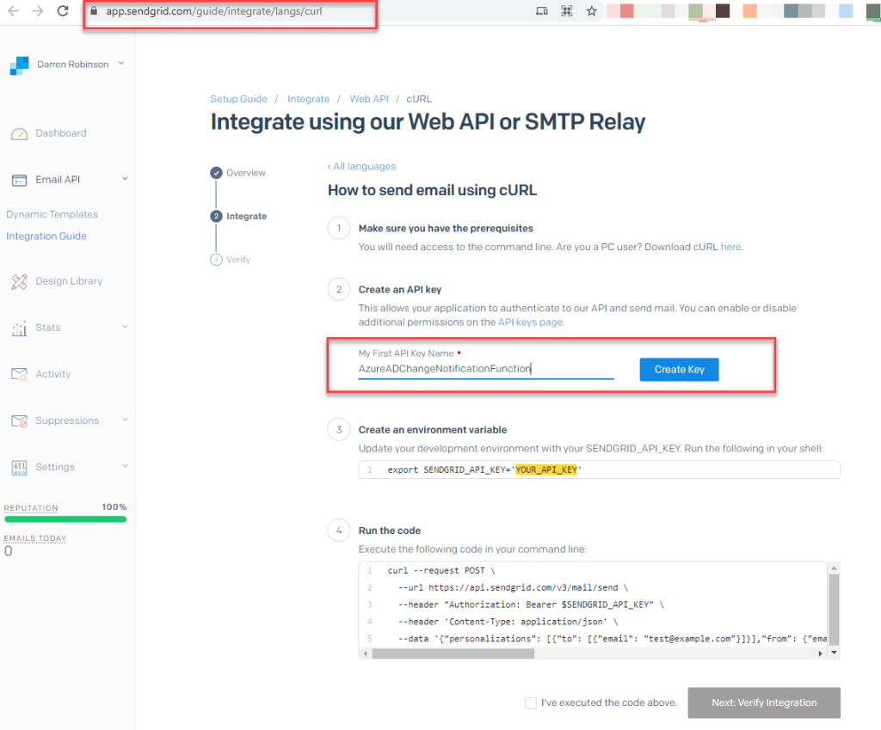
Task: Click the Activity envelope search icon
Action: (x=19, y=375)
